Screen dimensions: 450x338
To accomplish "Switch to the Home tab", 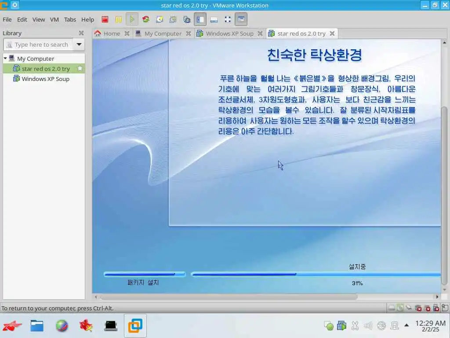I will tap(112, 33).
